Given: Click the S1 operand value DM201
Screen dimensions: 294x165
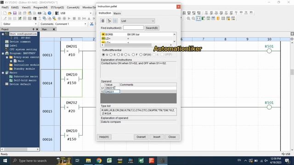Looking at the screenshot, I should pyautogui.click(x=110, y=88).
